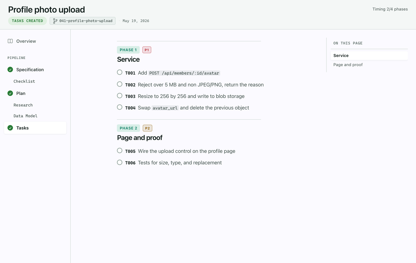This screenshot has height=263, width=416.
Task: Jump to Service in On This Page
Action: point(369,56)
